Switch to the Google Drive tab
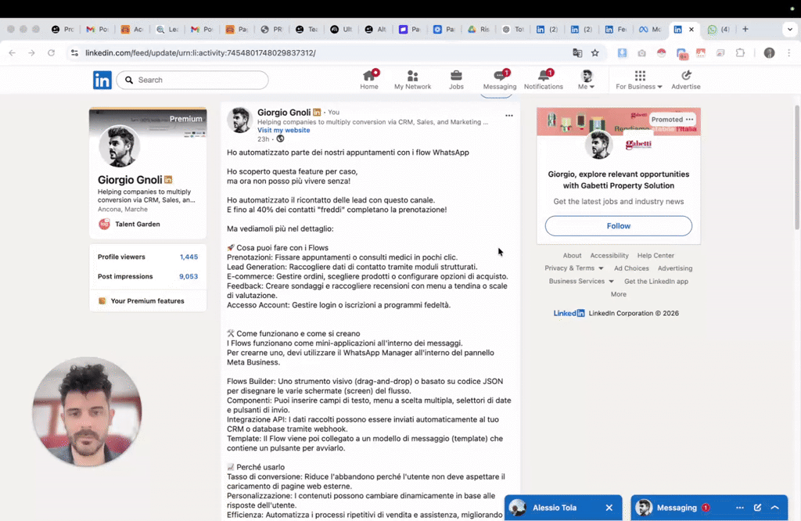Screen dimensions: 801x521 478,29
